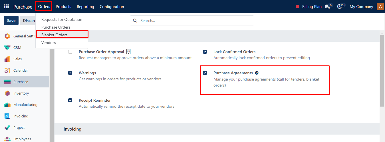Click the Lock Confirmed Orders label
This screenshot has height=142, width=385.
[x=234, y=52]
